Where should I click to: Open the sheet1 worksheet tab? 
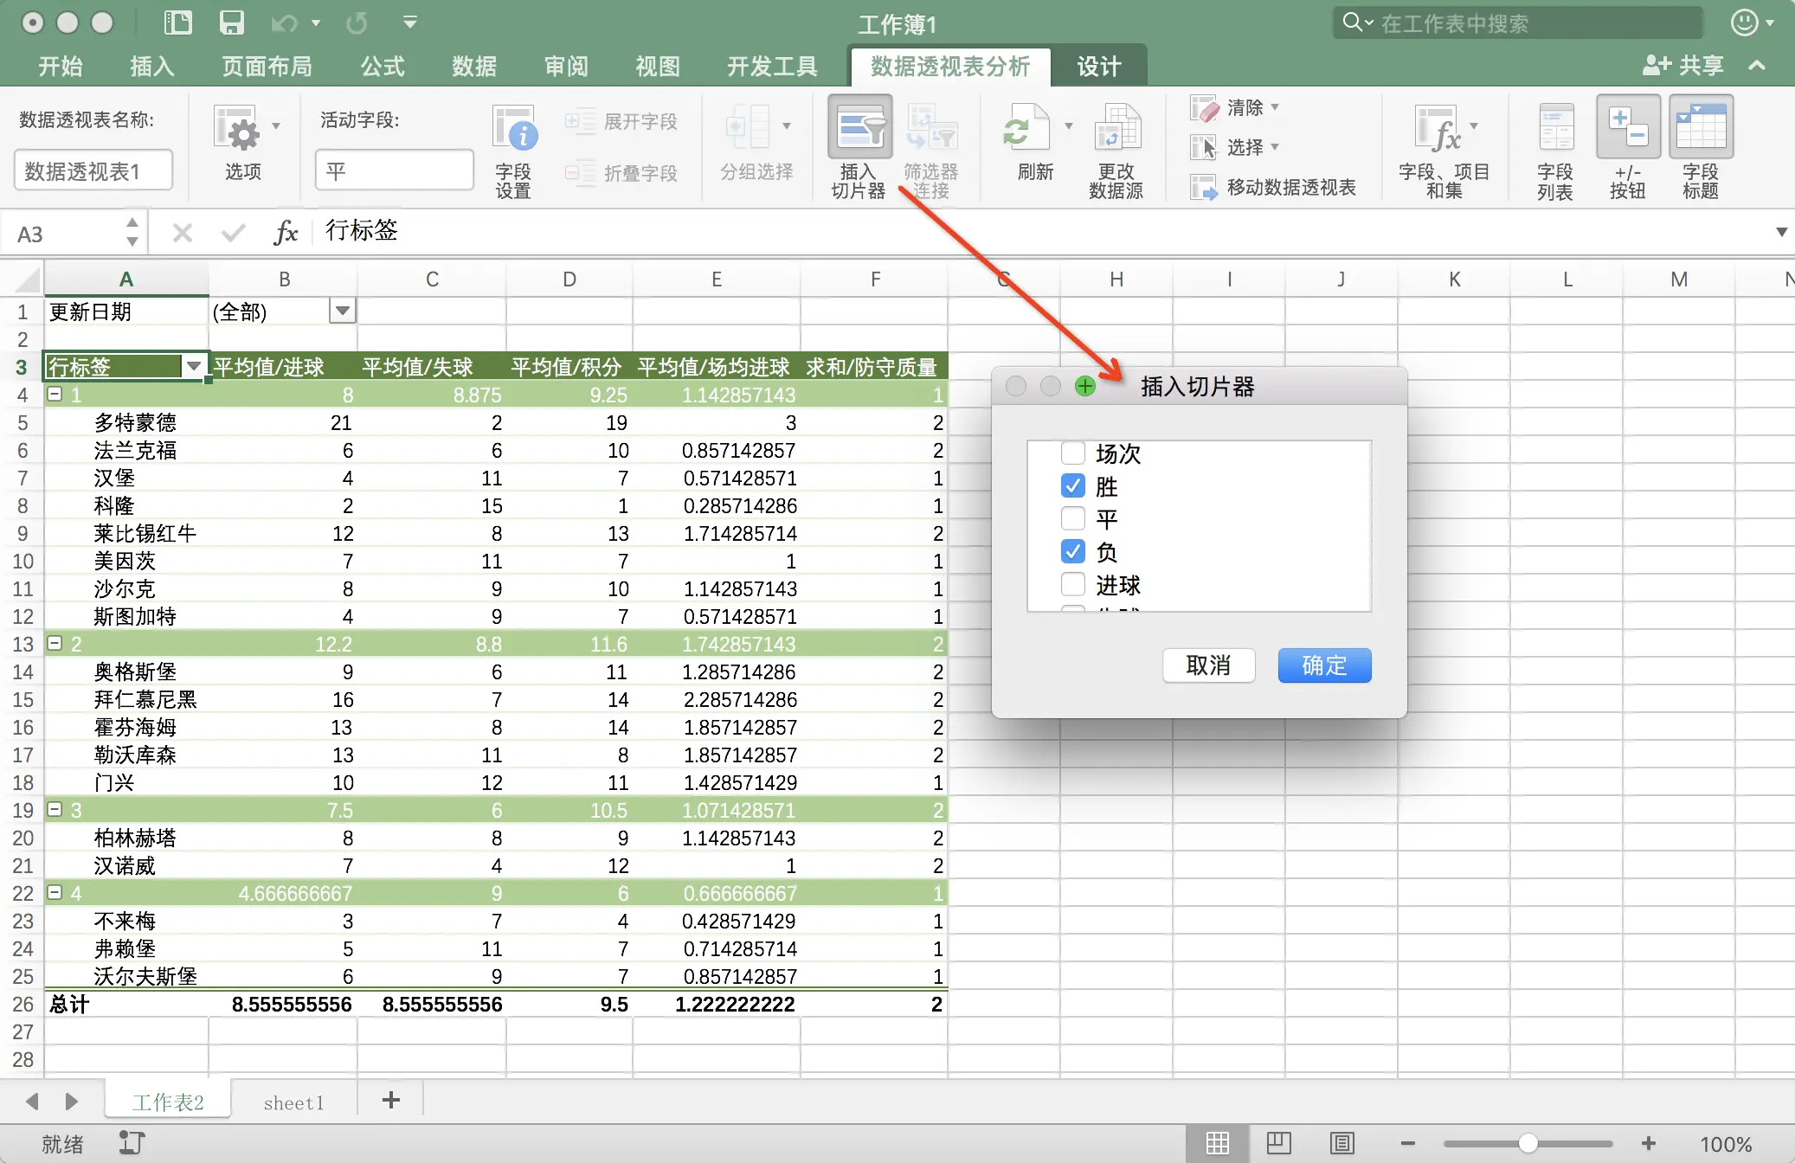coord(293,1102)
